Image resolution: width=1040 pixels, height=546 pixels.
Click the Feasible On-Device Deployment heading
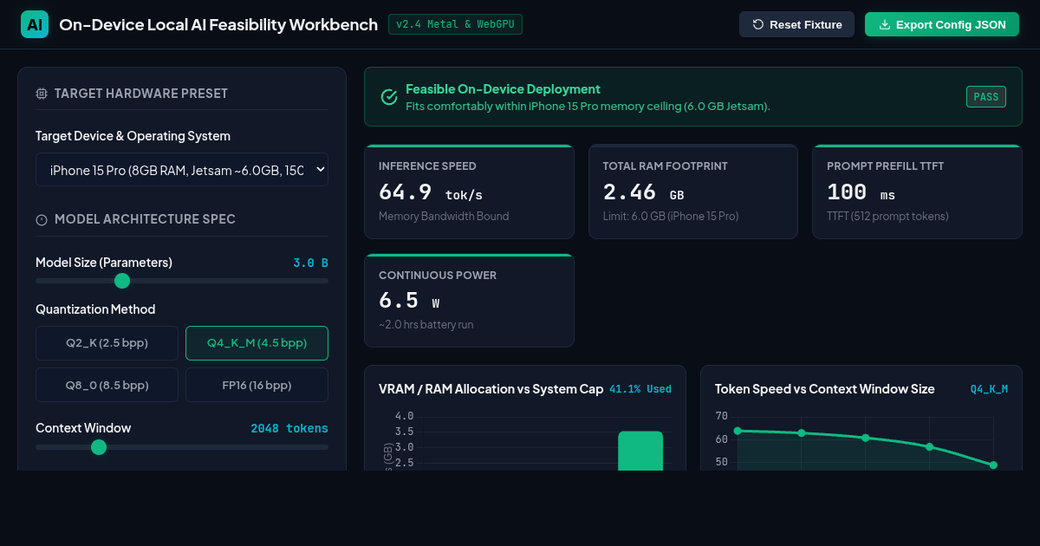point(503,89)
